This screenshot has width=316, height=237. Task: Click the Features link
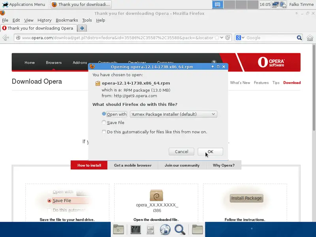pyautogui.click(x=261, y=83)
